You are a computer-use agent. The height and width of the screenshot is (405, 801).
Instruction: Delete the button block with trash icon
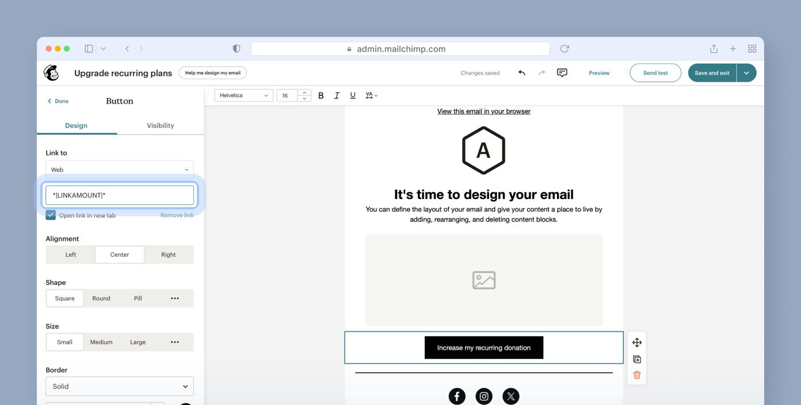click(636, 375)
